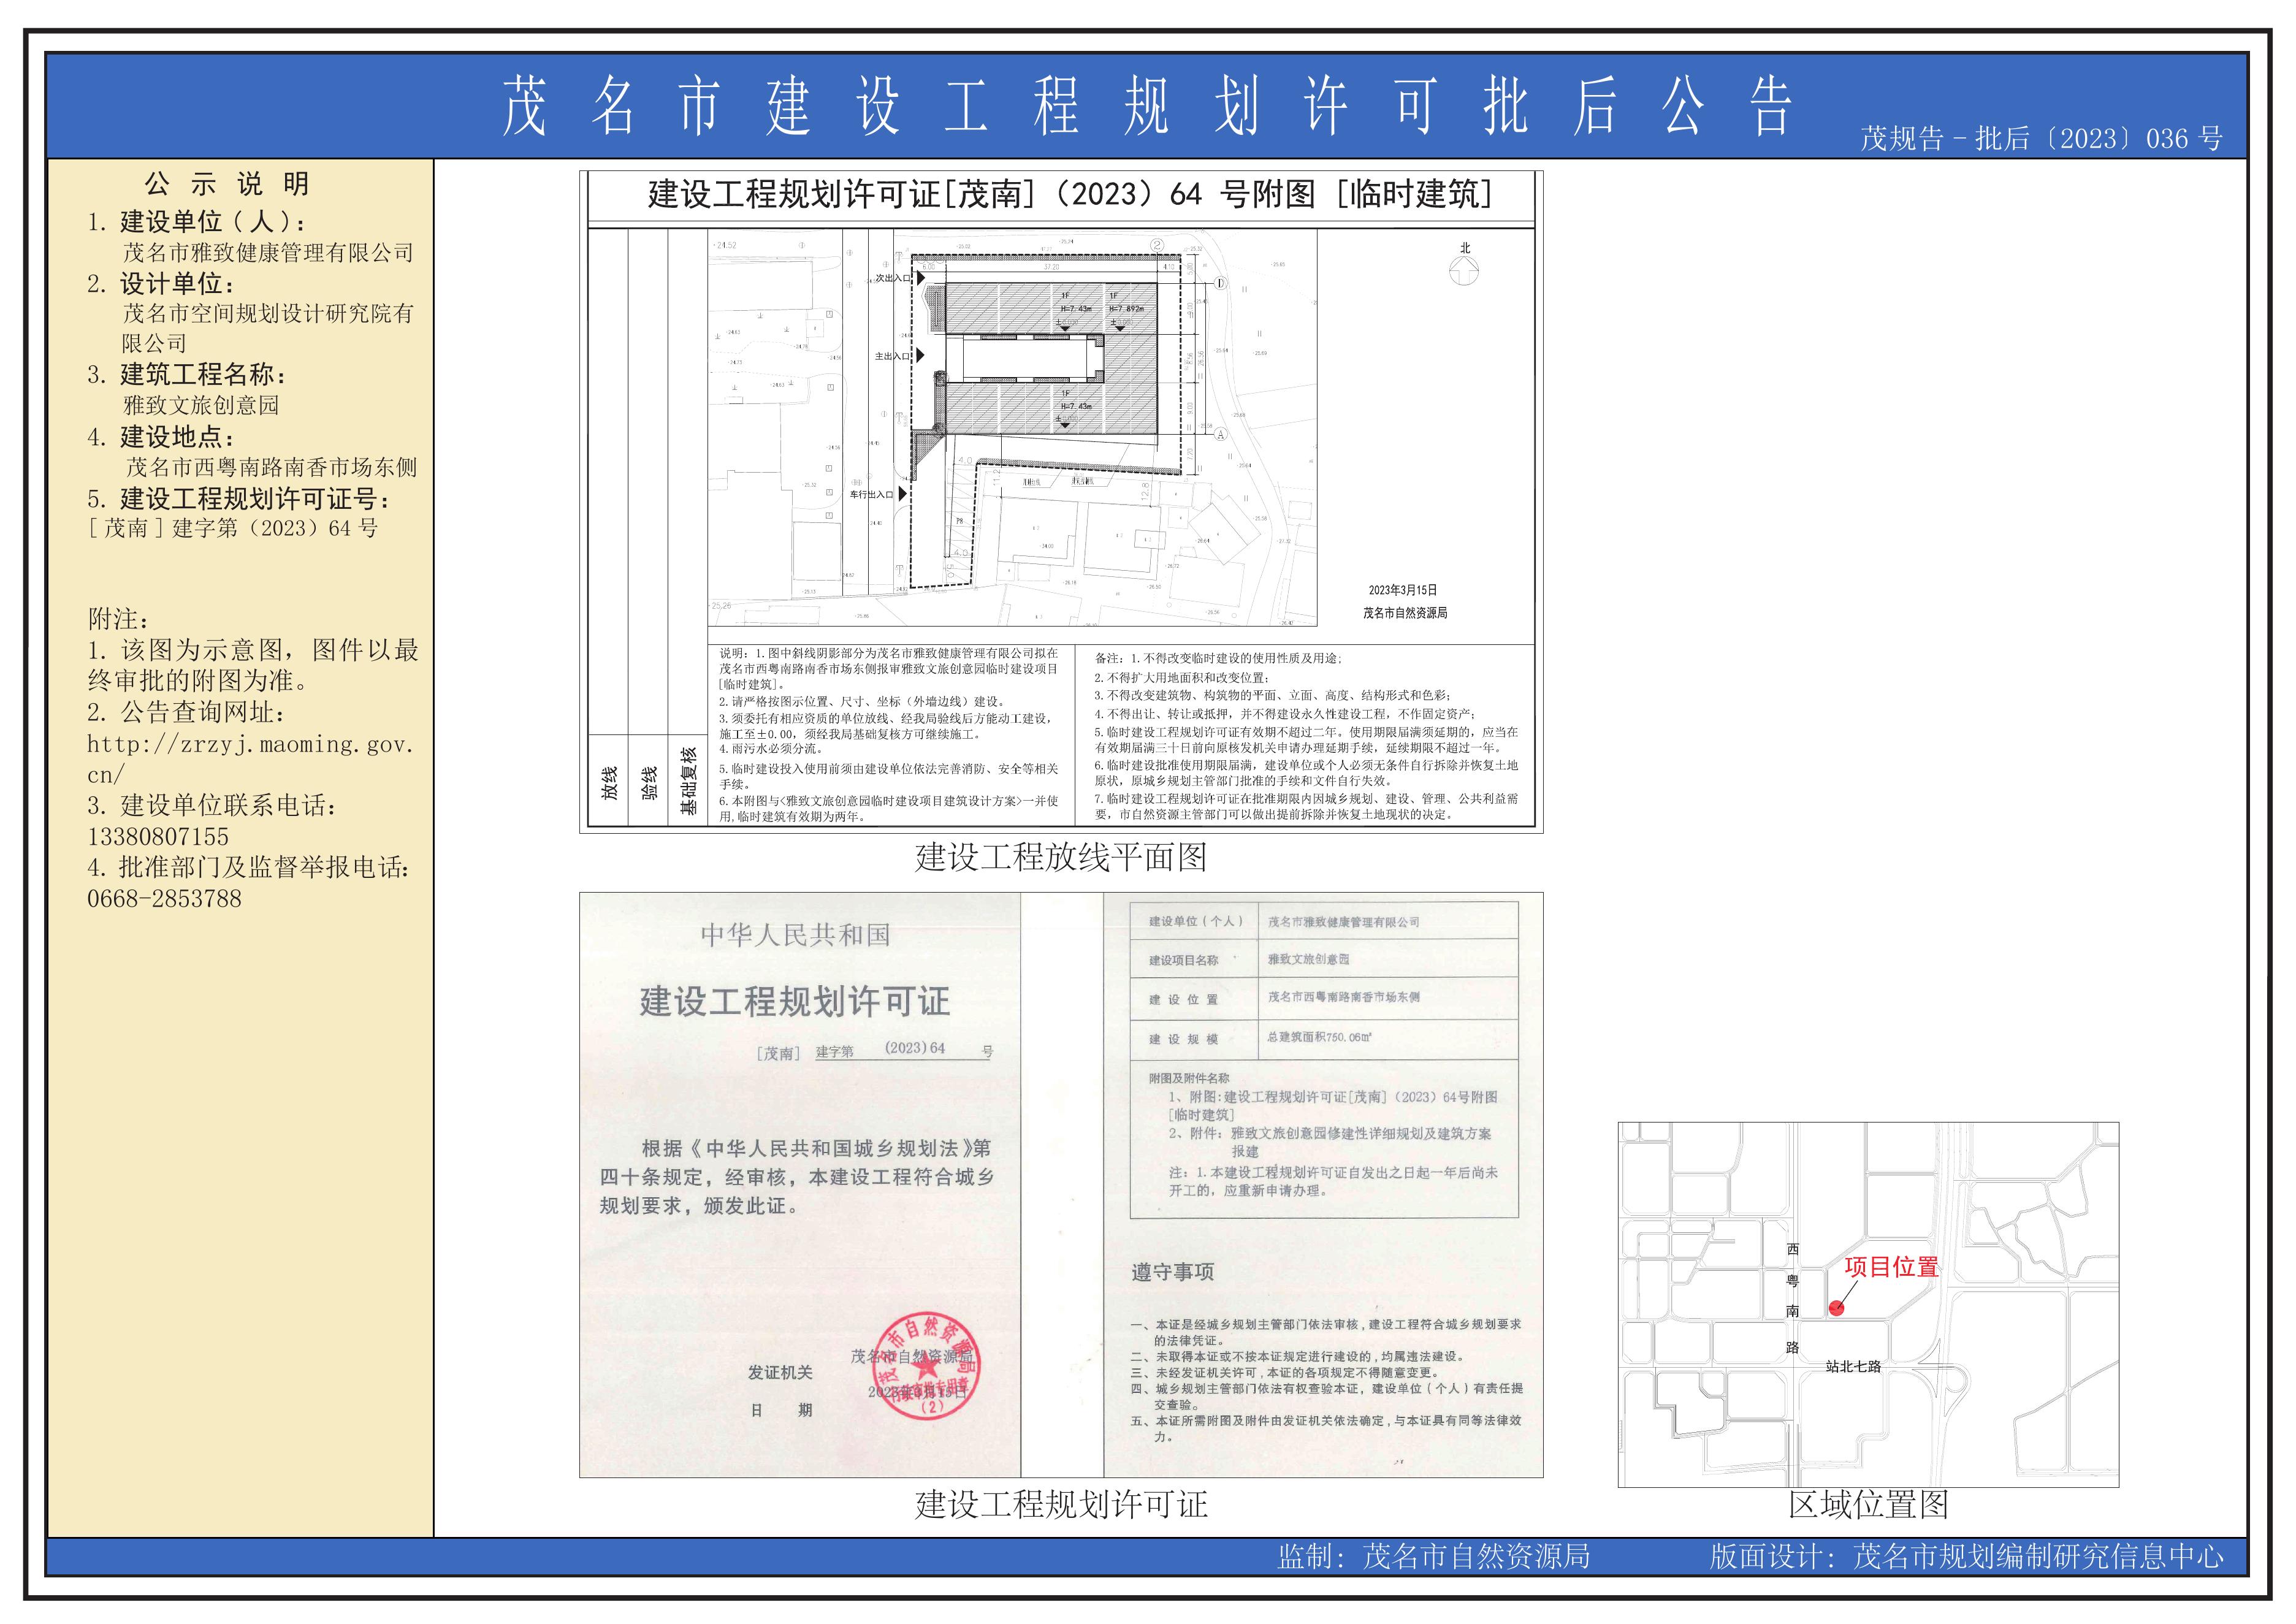Click the 公示说明 sidebar heading

coord(227,184)
